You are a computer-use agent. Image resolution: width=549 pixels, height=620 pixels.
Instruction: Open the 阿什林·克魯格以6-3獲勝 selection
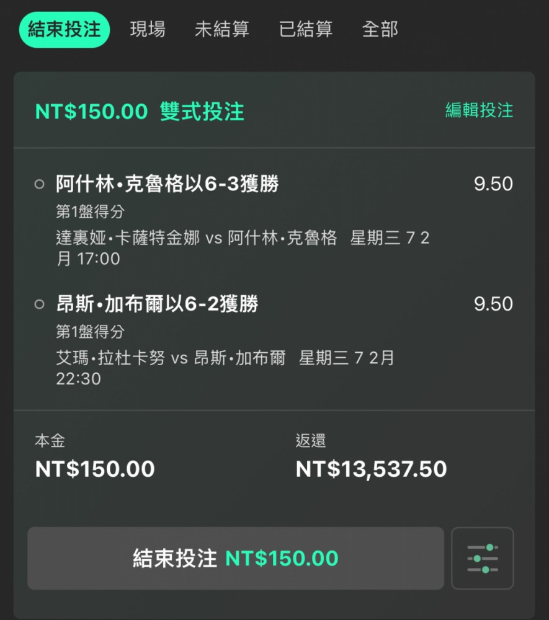(x=167, y=184)
